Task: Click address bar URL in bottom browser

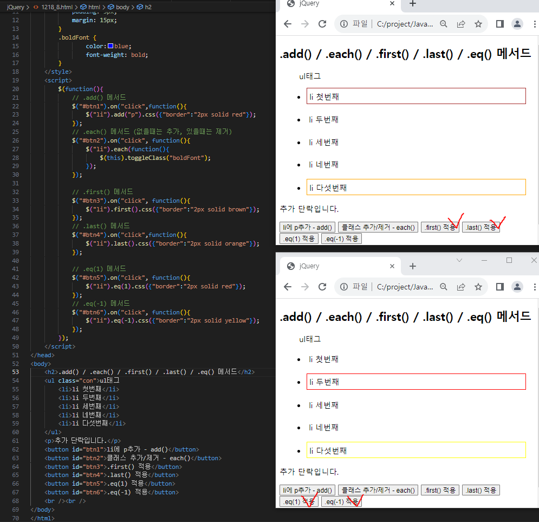Action: pyautogui.click(x=405, y=287)
